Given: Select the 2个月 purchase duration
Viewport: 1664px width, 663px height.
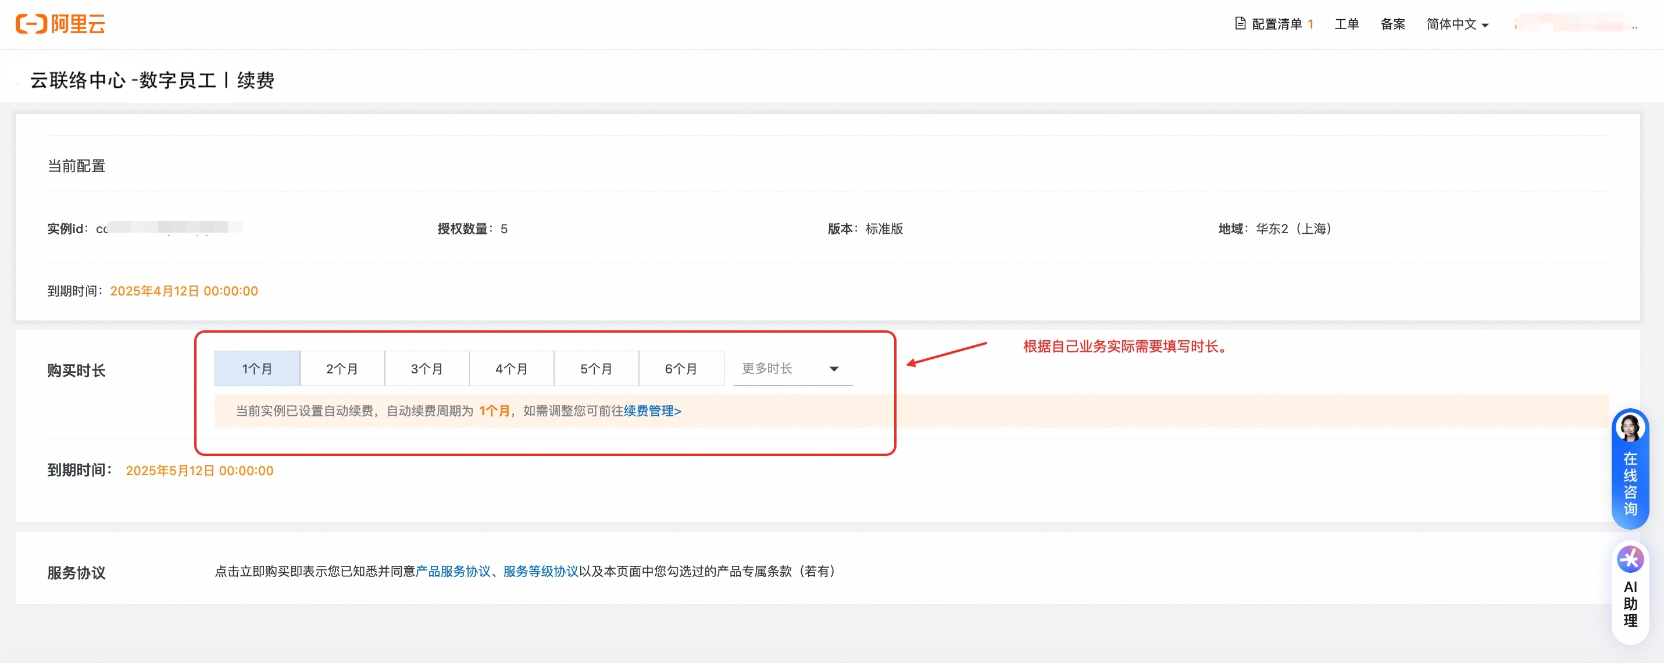Looking at the screenshot, I should point(342,368).
